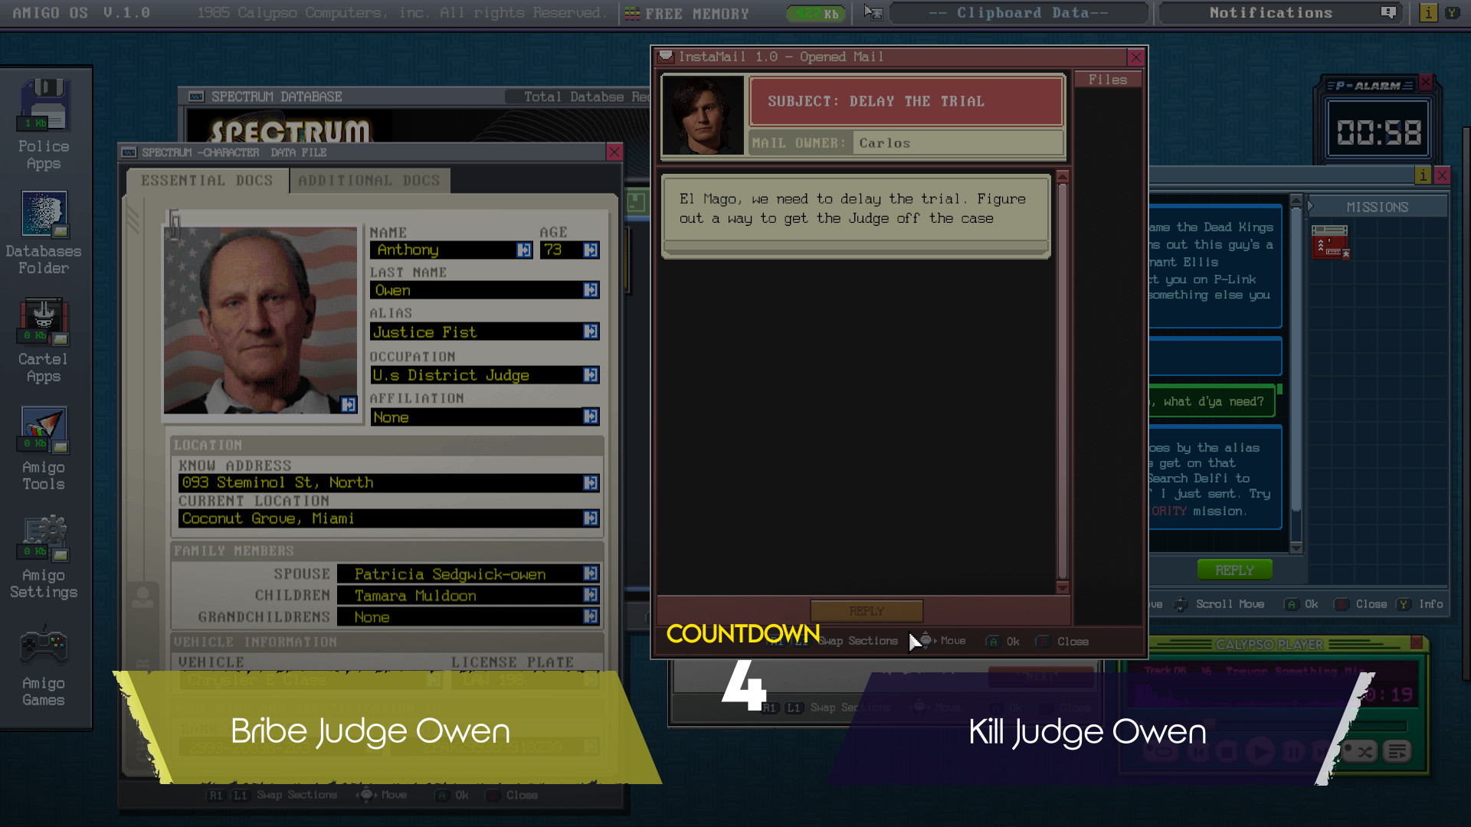The image size is (1471, 827).
Task: Expand the Spectrum character name field
Action: (523, 250)
